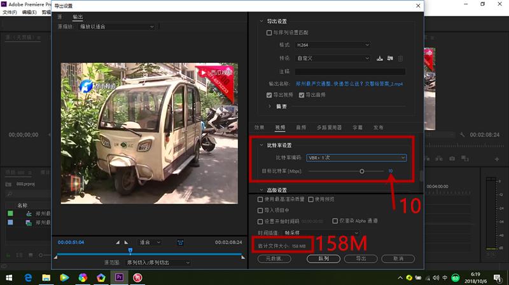Click the set in point triangle icon

[118, 242]
